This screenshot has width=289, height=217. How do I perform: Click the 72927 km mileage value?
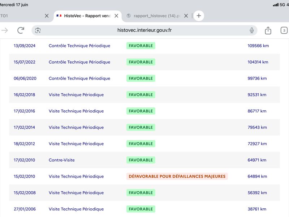point(257,144)
